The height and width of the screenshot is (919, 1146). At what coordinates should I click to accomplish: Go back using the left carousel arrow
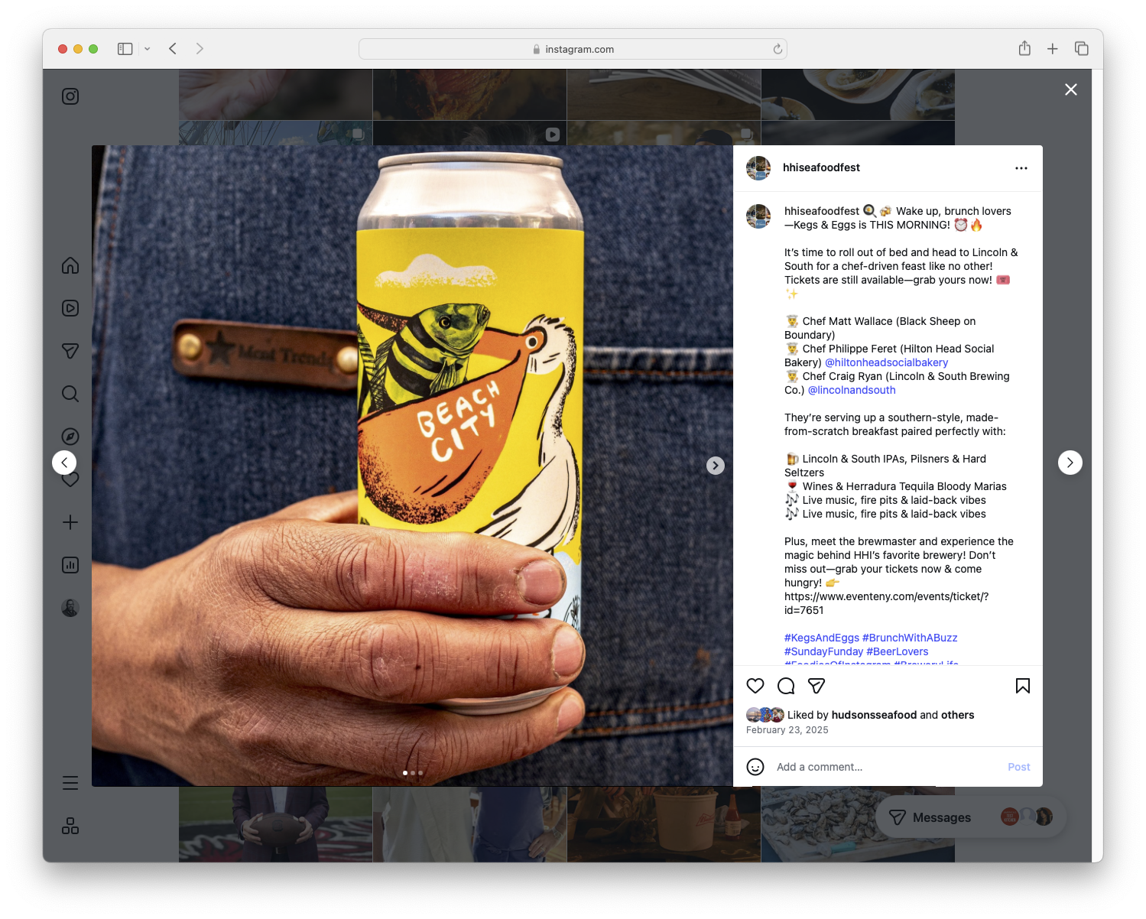(x=64, y=462)
